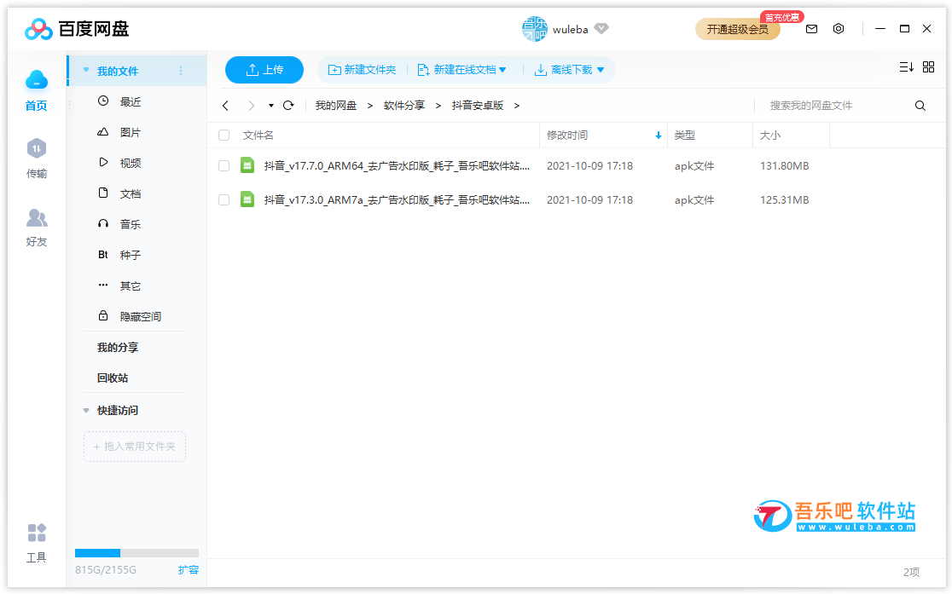Image resolution: width=952 pixels, height=594 pixels.
Task: Collapse the 我的文件 tree arrow
Action: 86,71
